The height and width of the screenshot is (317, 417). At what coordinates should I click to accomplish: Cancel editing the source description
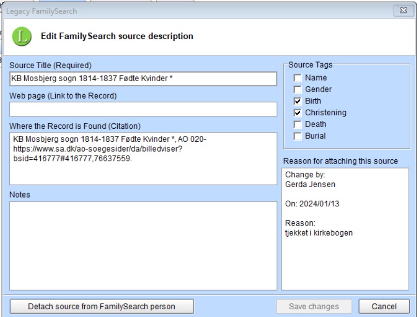coord(384,306)
